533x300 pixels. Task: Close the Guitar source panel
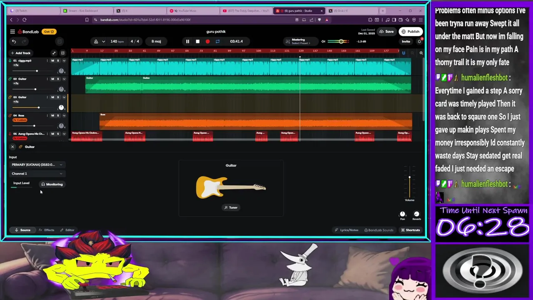pyautogui.click(x=12, y=147)
